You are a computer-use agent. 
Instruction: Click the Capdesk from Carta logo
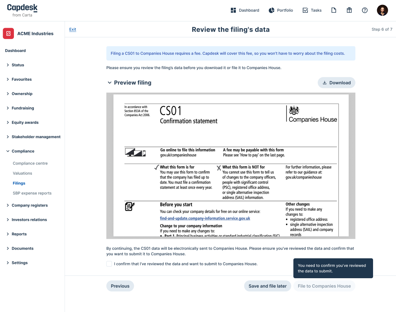click(22, 10)
